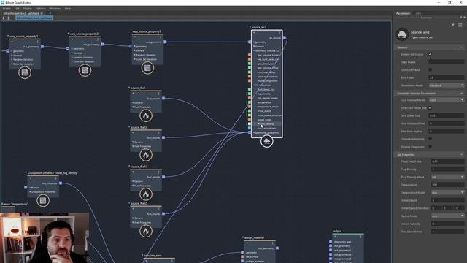Navigate back with left arrow
The width and height of the screenshot is (467, 263).
click(x=4, y=18)
